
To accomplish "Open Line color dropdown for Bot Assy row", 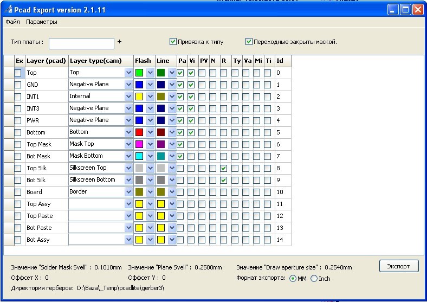I will pos(172,240).
